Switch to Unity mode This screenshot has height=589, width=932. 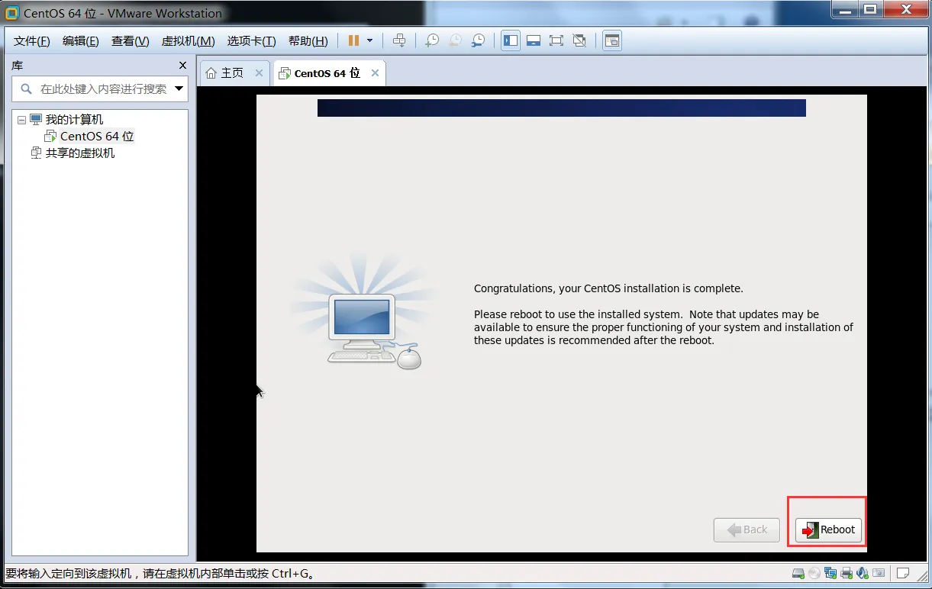tap(579, 40)
